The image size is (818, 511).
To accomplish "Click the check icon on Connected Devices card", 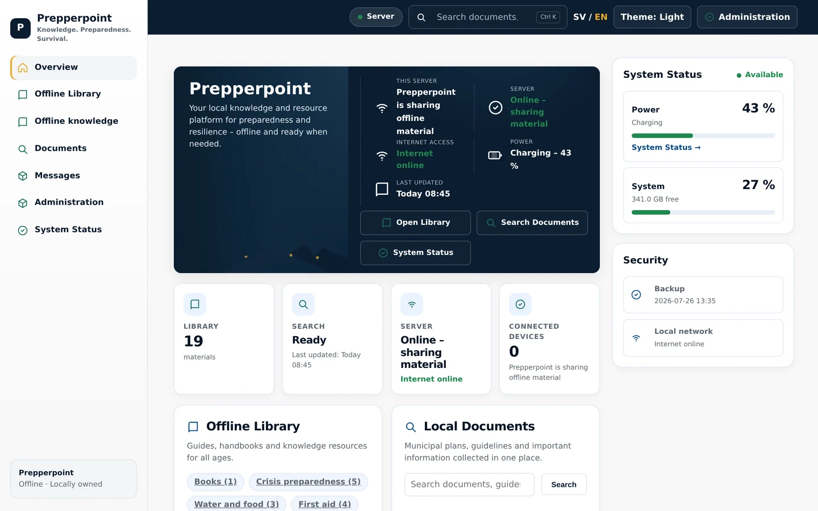I will (x=520, y=304).
